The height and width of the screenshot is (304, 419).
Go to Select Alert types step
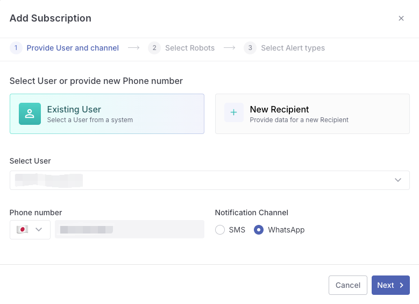coord(293,48)
